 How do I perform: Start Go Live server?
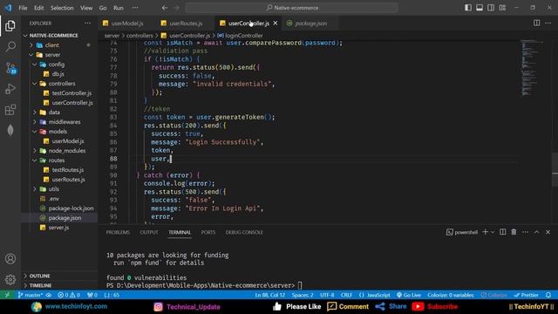click(409, 295)
